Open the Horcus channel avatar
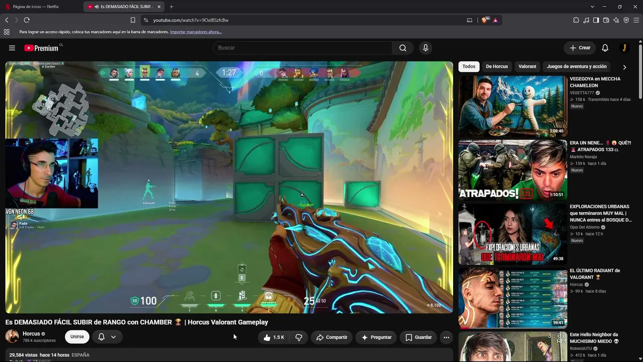Viewport: 643px width, 362px height. [12, 336]
